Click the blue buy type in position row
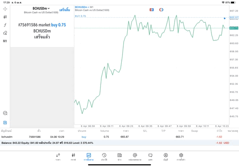Screen dimensions: 239x167 tap(84, 137)
